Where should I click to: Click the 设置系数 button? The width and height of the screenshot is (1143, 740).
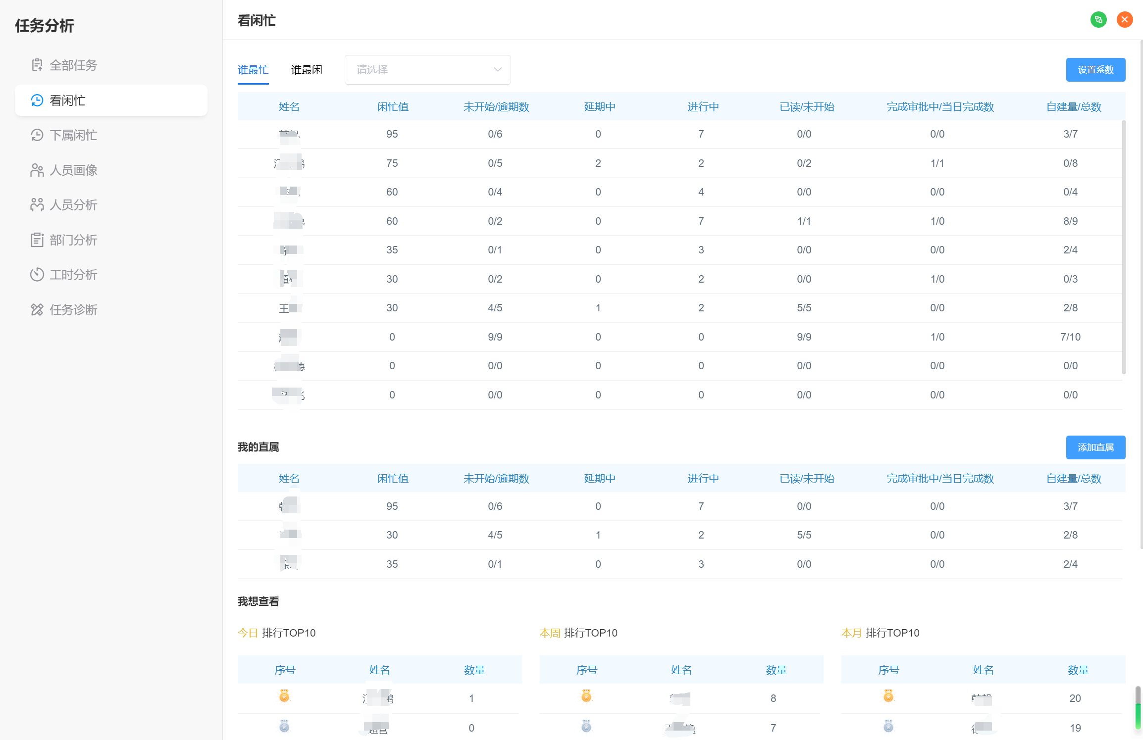point(1096,69)
